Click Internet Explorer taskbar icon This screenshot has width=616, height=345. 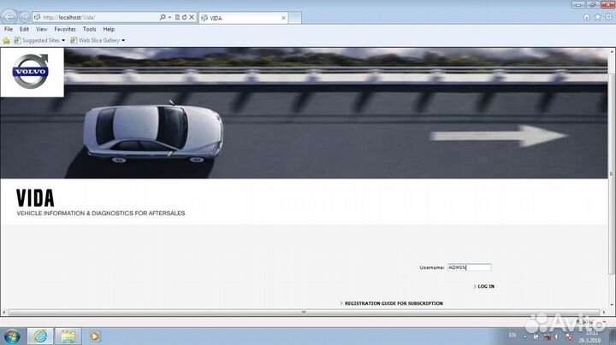click(40, 336)
